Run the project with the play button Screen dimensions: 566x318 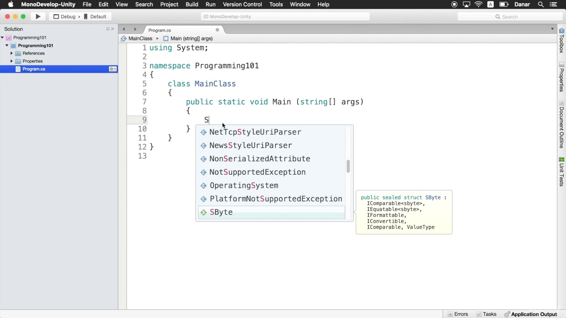pos(38,17)
